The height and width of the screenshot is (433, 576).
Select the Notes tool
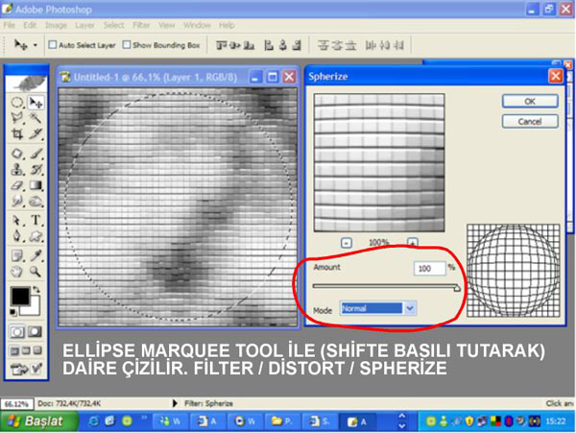17,255
